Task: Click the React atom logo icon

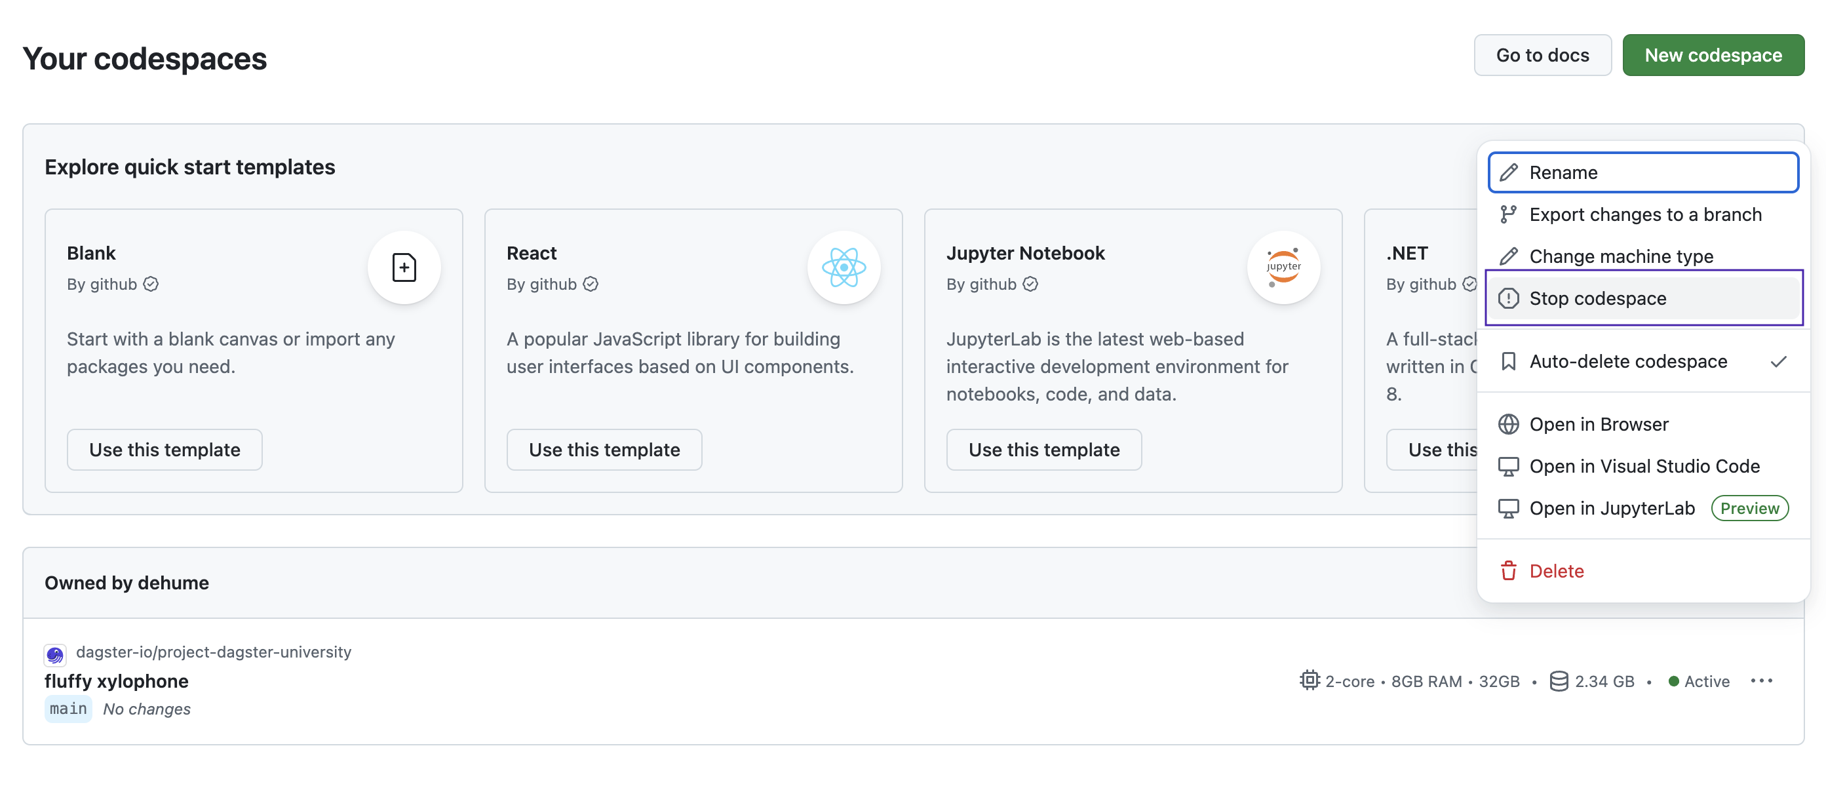Action: click(x=844, y=267)
